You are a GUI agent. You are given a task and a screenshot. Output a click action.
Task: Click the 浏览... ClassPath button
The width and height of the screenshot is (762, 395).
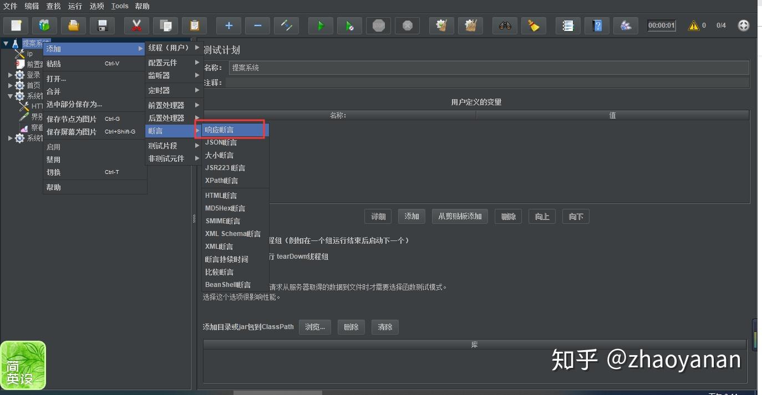pyautogui.click(x=314, y=327)
